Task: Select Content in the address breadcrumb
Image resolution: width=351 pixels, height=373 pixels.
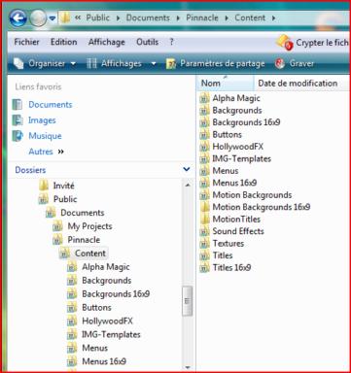Action: 250,17
